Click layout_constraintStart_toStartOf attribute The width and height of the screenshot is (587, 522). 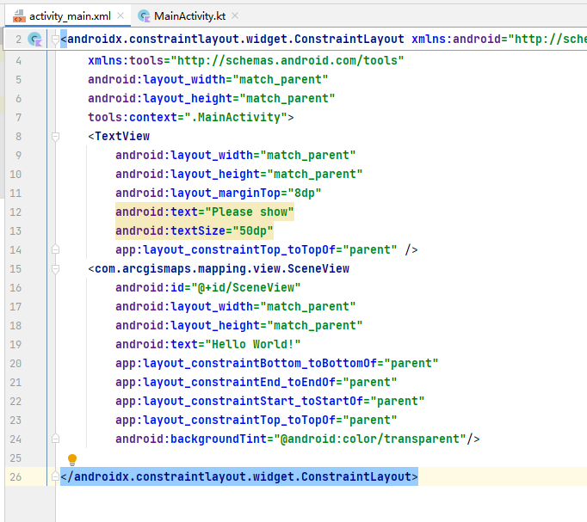pos(239,401)
